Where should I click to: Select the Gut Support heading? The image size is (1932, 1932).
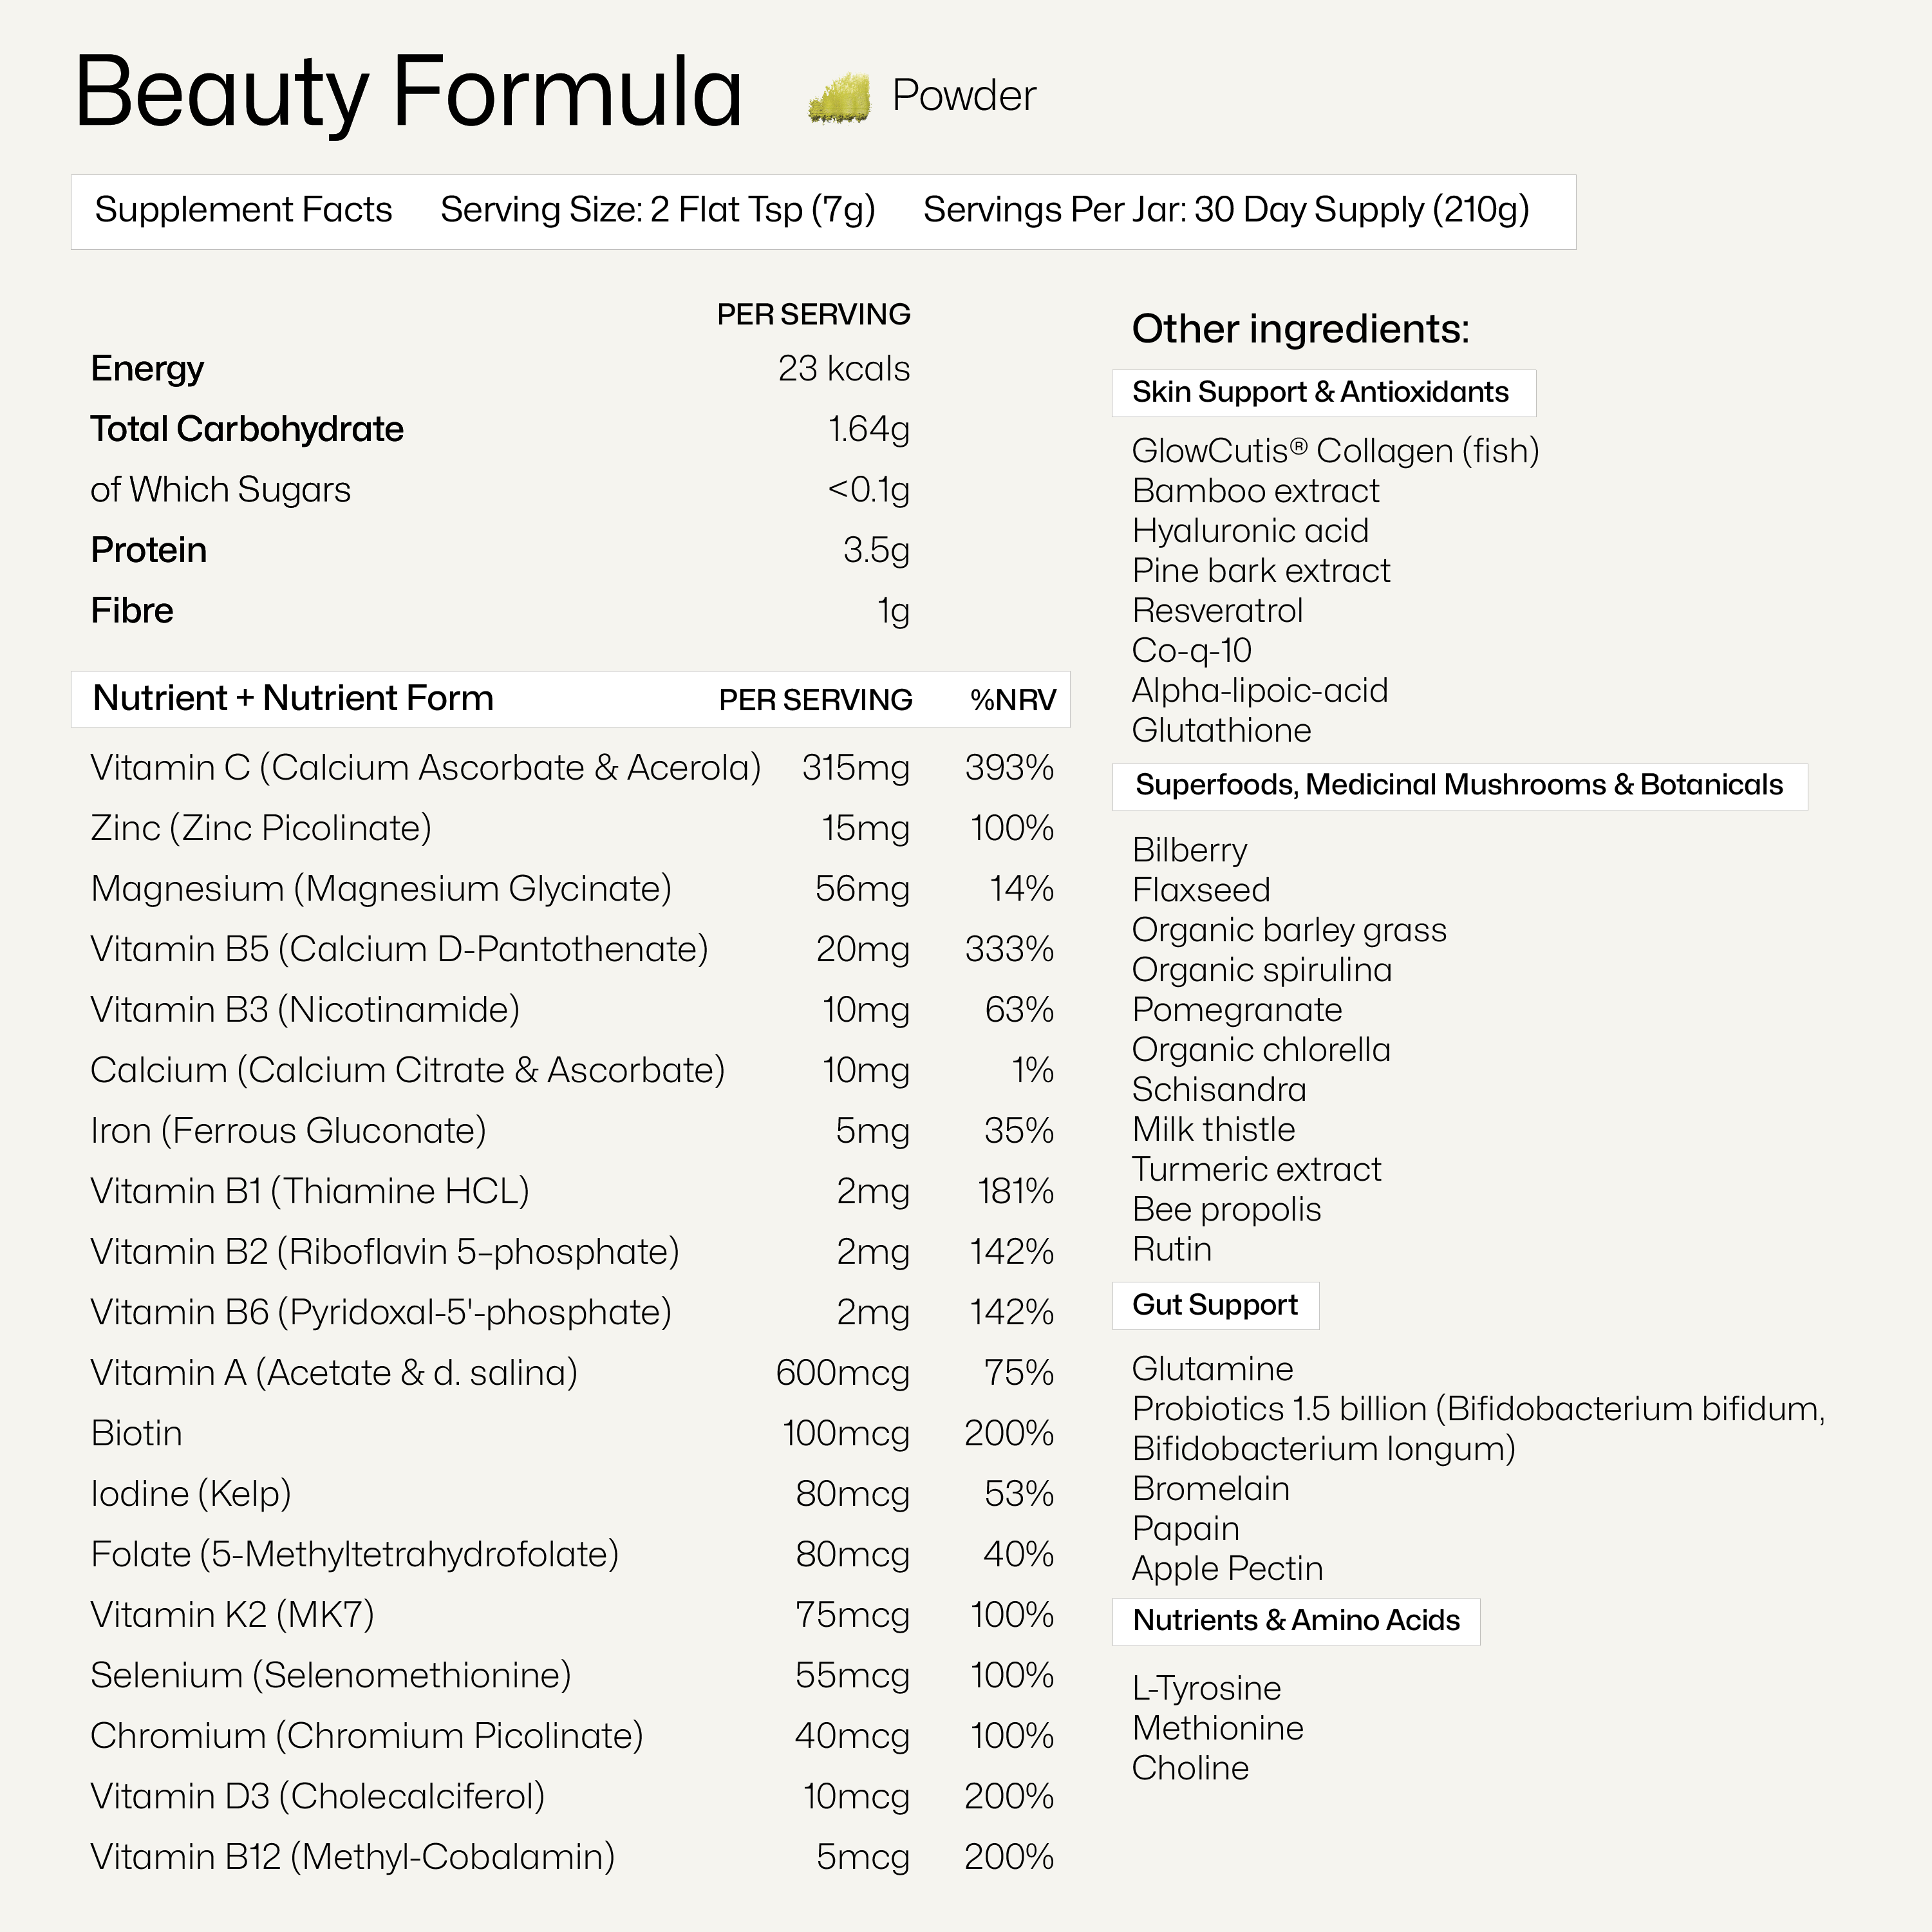(1214, 1305)
